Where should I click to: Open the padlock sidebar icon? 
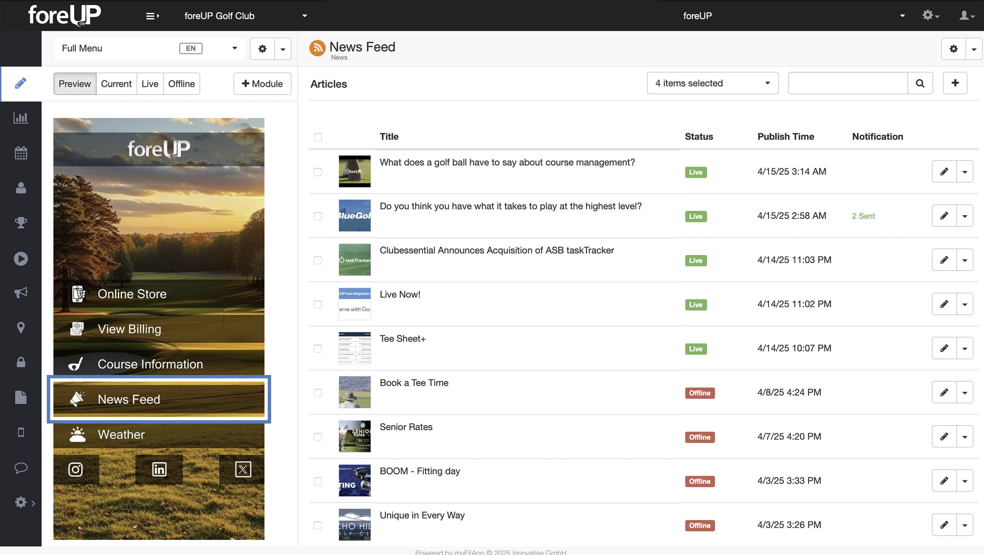(21, 362)
